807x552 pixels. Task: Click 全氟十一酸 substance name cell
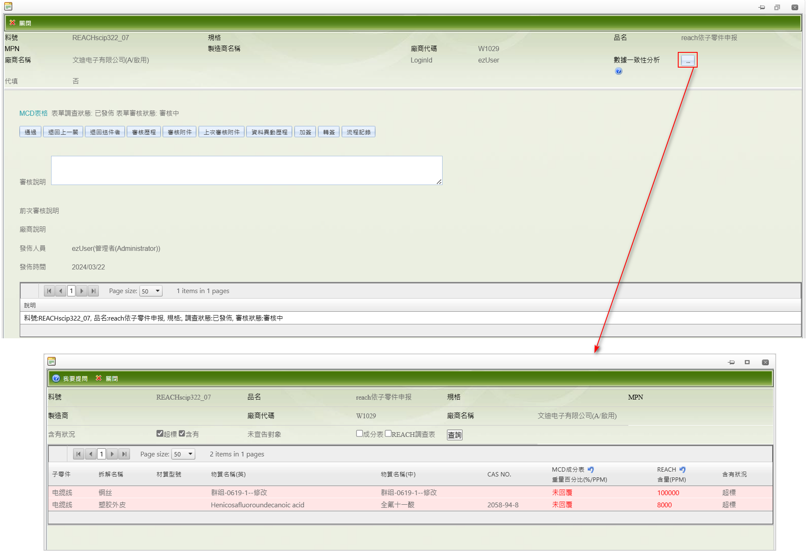pyautogui.click(x=397, y=505)
